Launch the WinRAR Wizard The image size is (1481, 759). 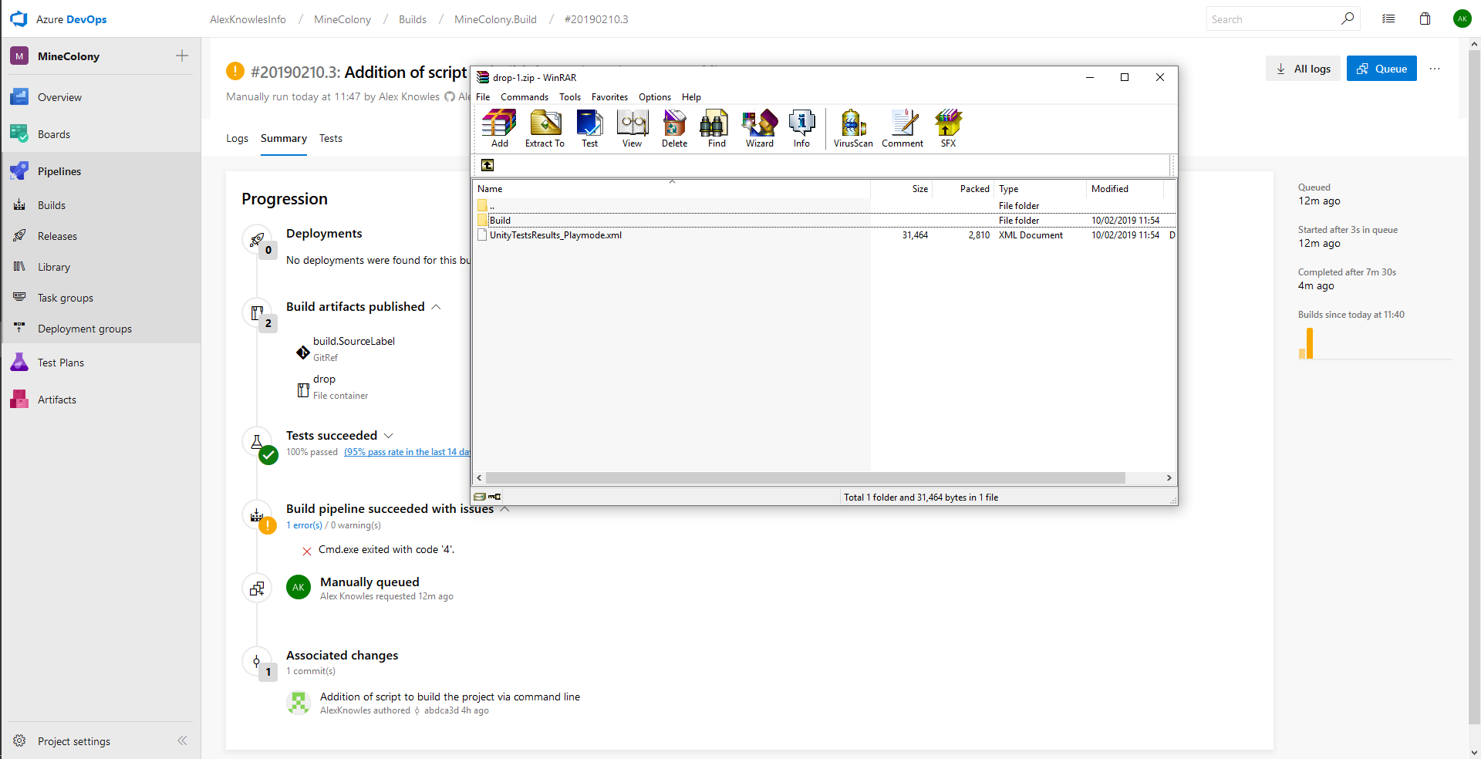[759, 128]
